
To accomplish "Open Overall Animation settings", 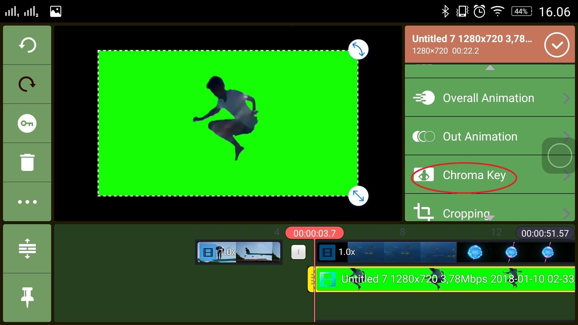I will [x=490, y=98].
